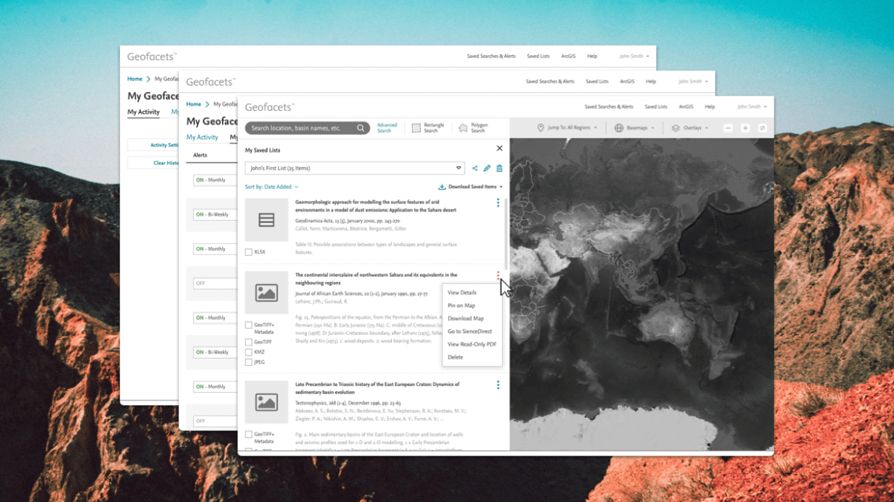The image size is (894, 502).
Task: Go to Saved Lists in the front window header
Action: (656, 106)
